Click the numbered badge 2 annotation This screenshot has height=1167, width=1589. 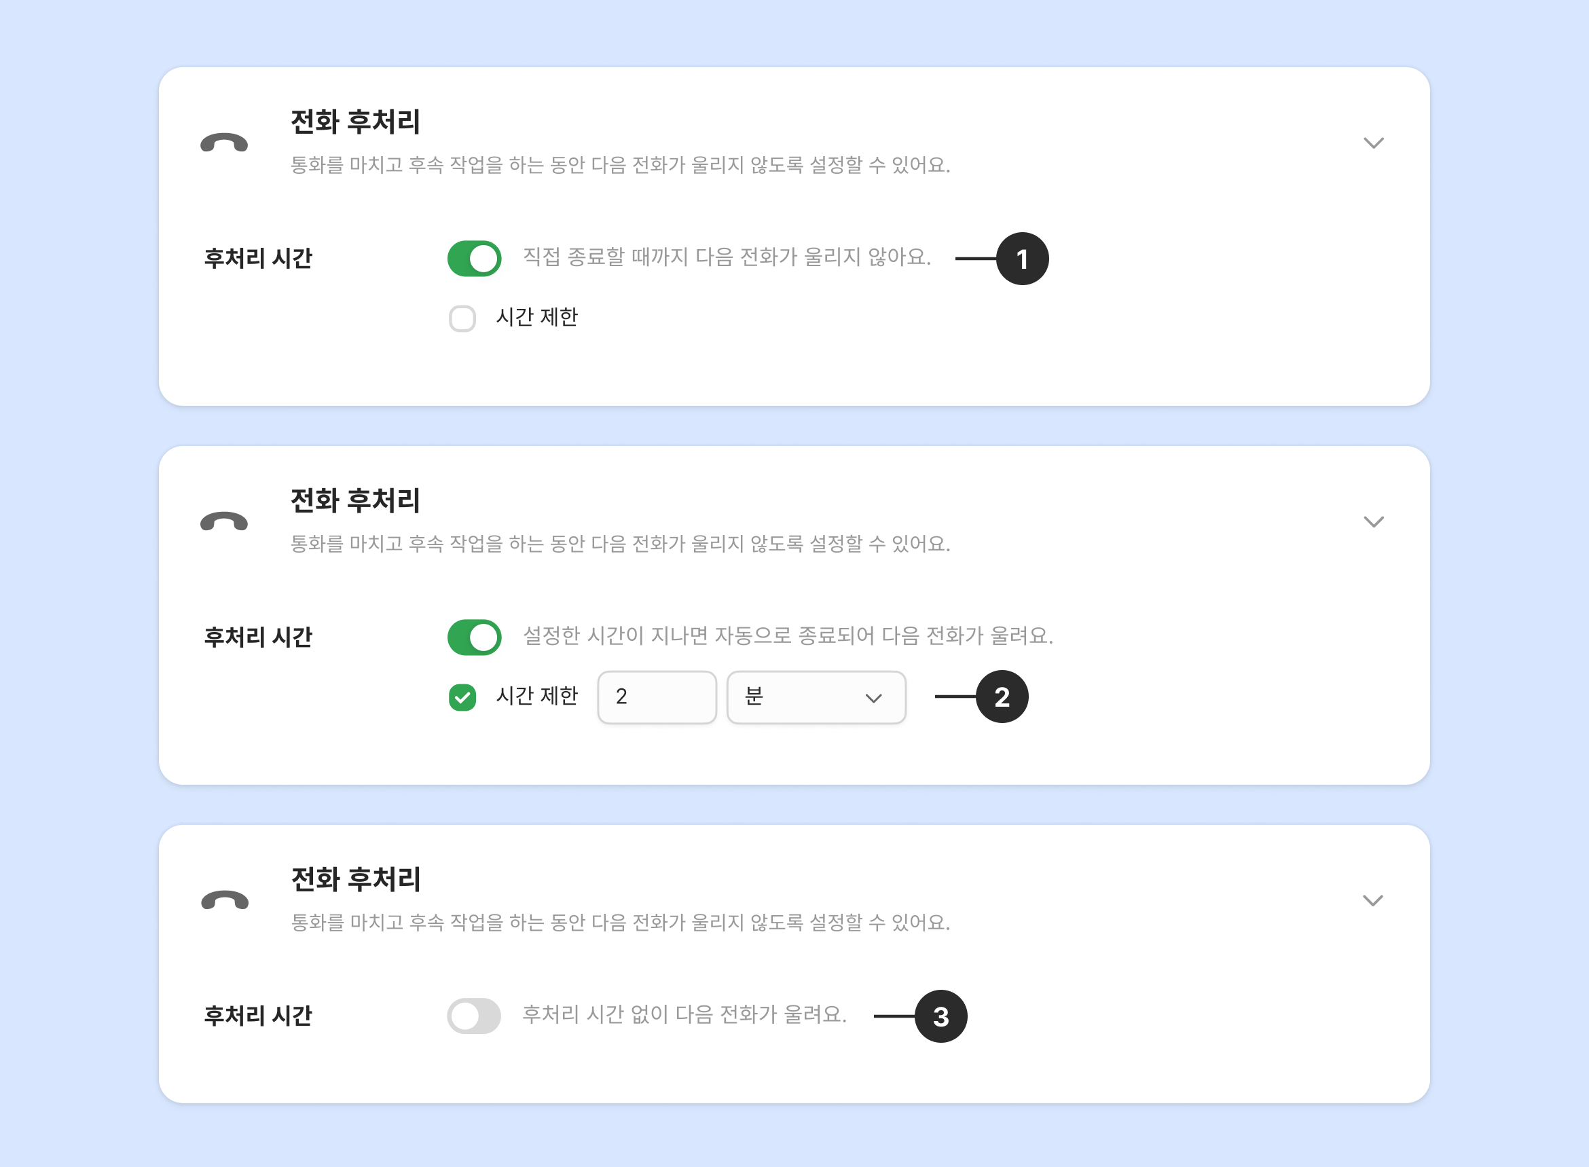tap(1001, 697)
